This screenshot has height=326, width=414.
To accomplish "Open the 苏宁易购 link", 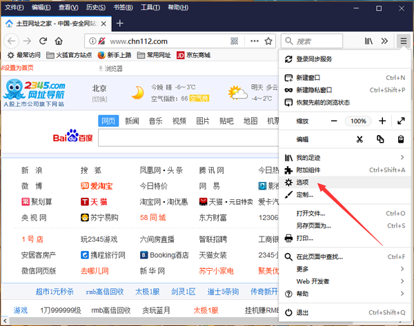I will point(99,218).
